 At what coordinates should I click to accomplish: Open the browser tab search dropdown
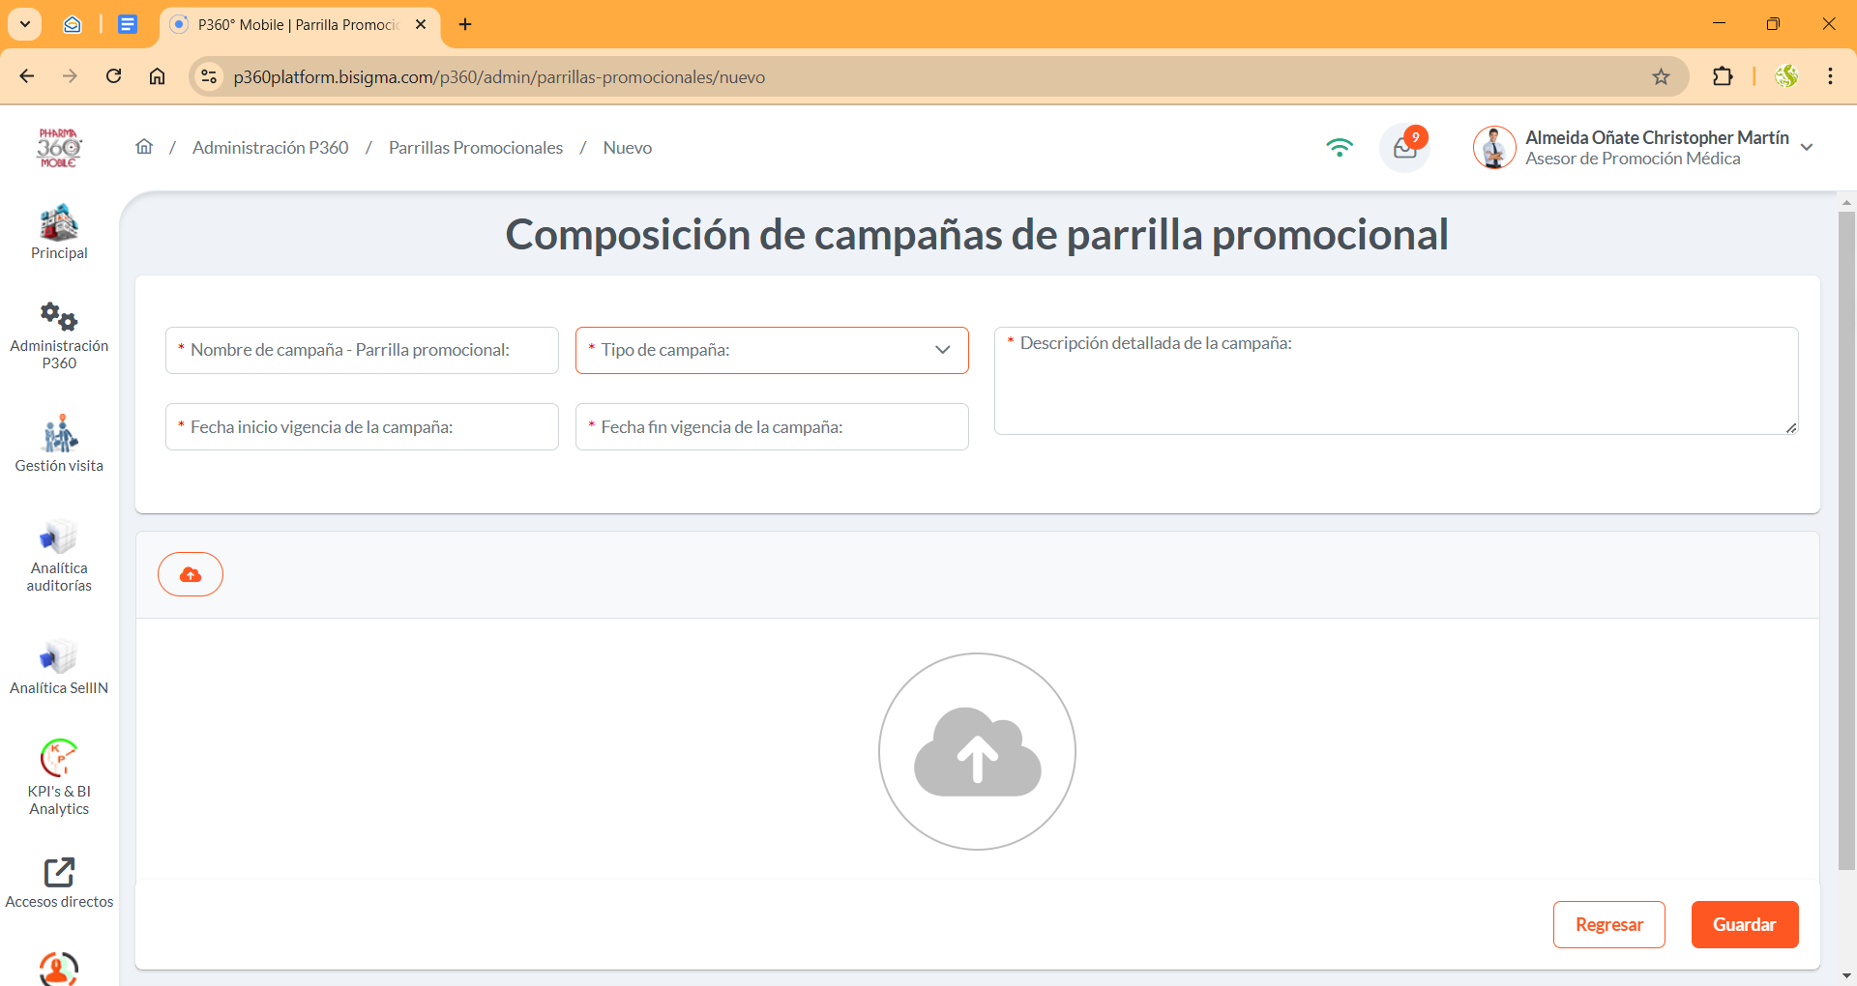(25, 24)
